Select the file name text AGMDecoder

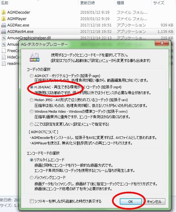tap(19, 12)
